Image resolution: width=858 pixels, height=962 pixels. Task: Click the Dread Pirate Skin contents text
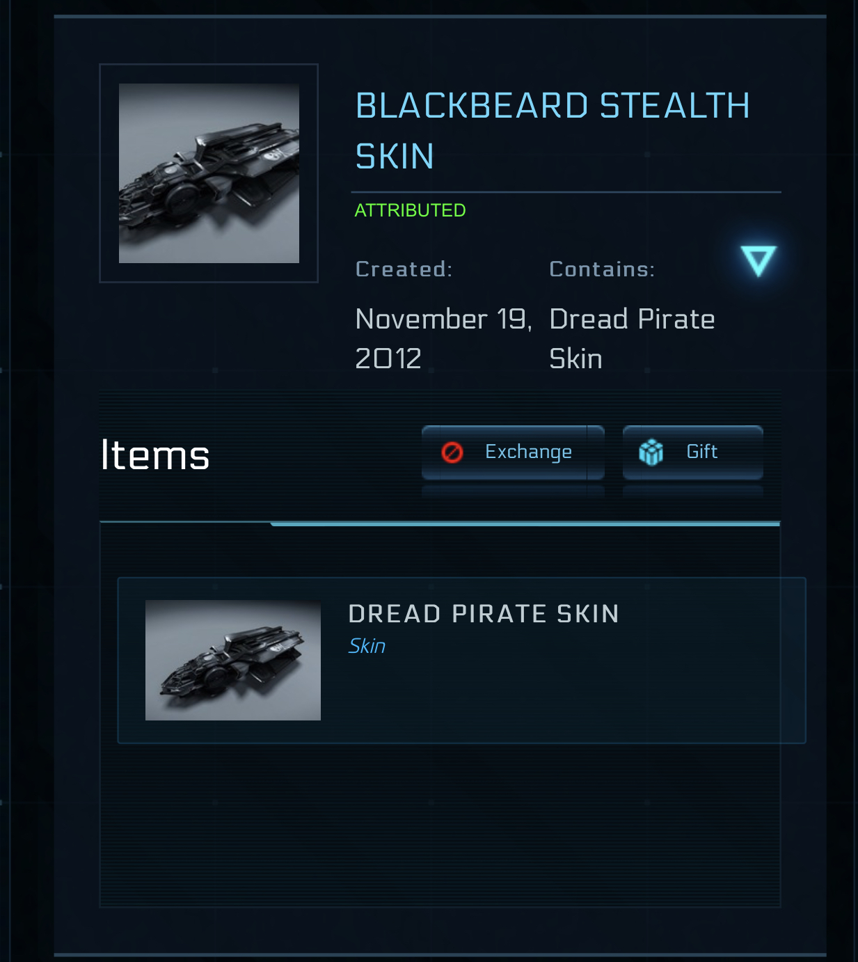[x=631, y=338]
